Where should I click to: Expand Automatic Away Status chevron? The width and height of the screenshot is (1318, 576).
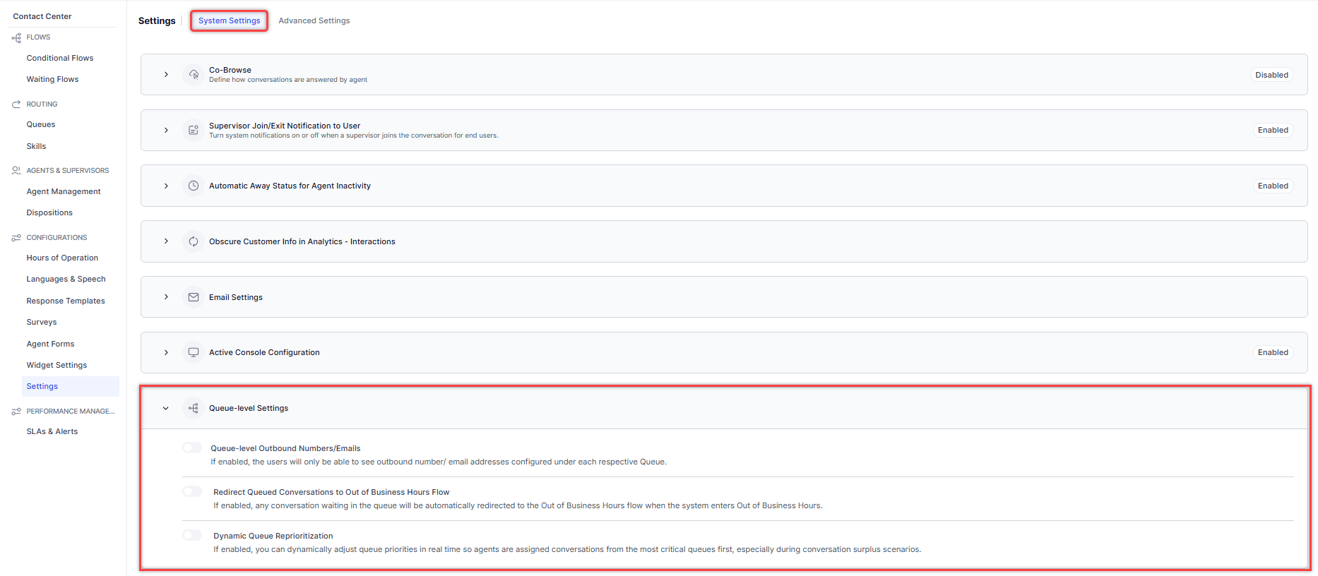click(166, 186)
